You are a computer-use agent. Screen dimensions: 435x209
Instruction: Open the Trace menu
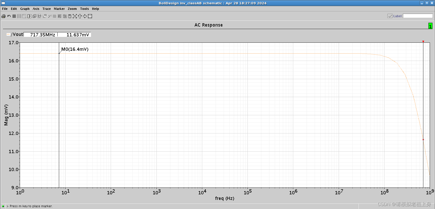[x=47, y=9]
